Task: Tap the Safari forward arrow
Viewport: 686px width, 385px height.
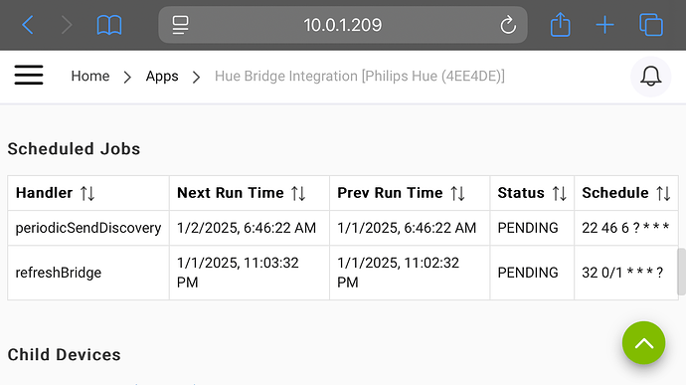Action: [x=66, y=25]
